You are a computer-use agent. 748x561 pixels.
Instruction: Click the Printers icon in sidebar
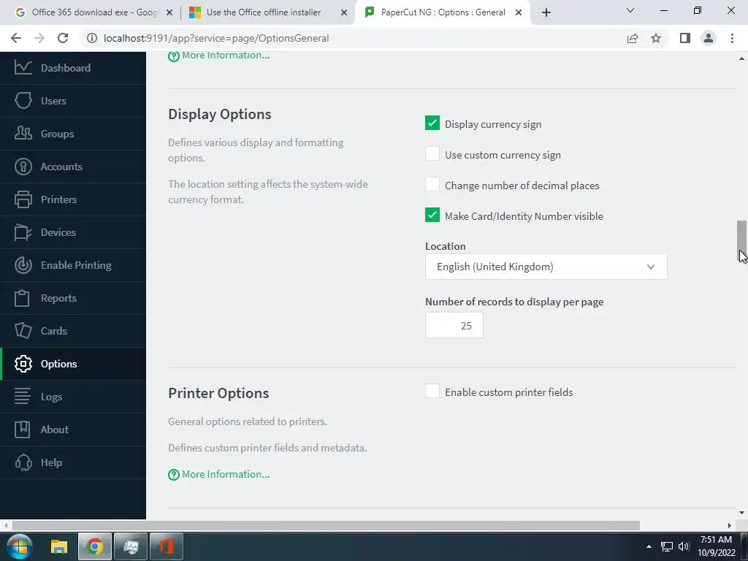click(23, 199)
